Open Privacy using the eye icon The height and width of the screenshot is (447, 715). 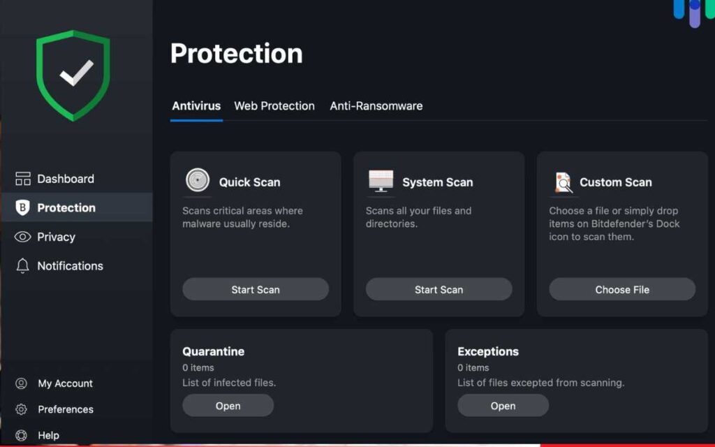pos(22,237)
